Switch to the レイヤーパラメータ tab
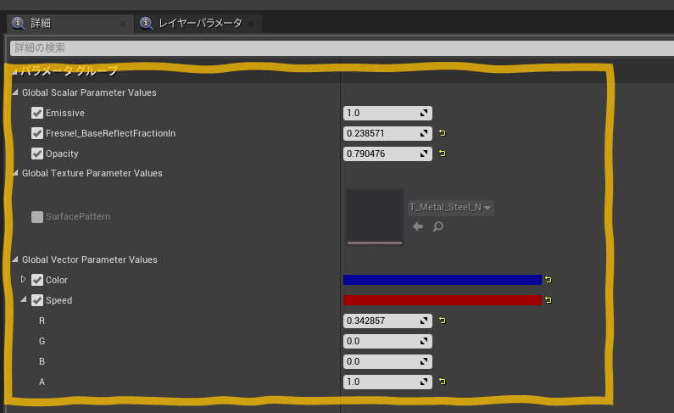 click(x=200, y=23)
